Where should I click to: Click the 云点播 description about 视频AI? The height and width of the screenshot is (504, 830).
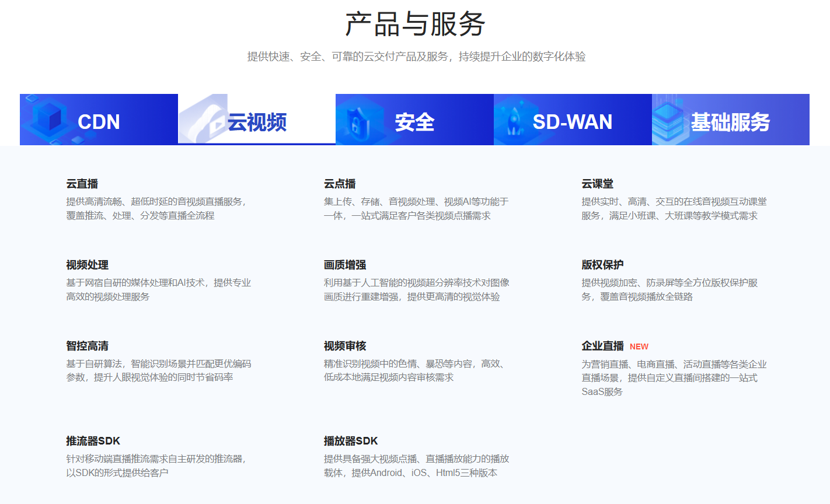pyautogui.click(x=416, y=209)
